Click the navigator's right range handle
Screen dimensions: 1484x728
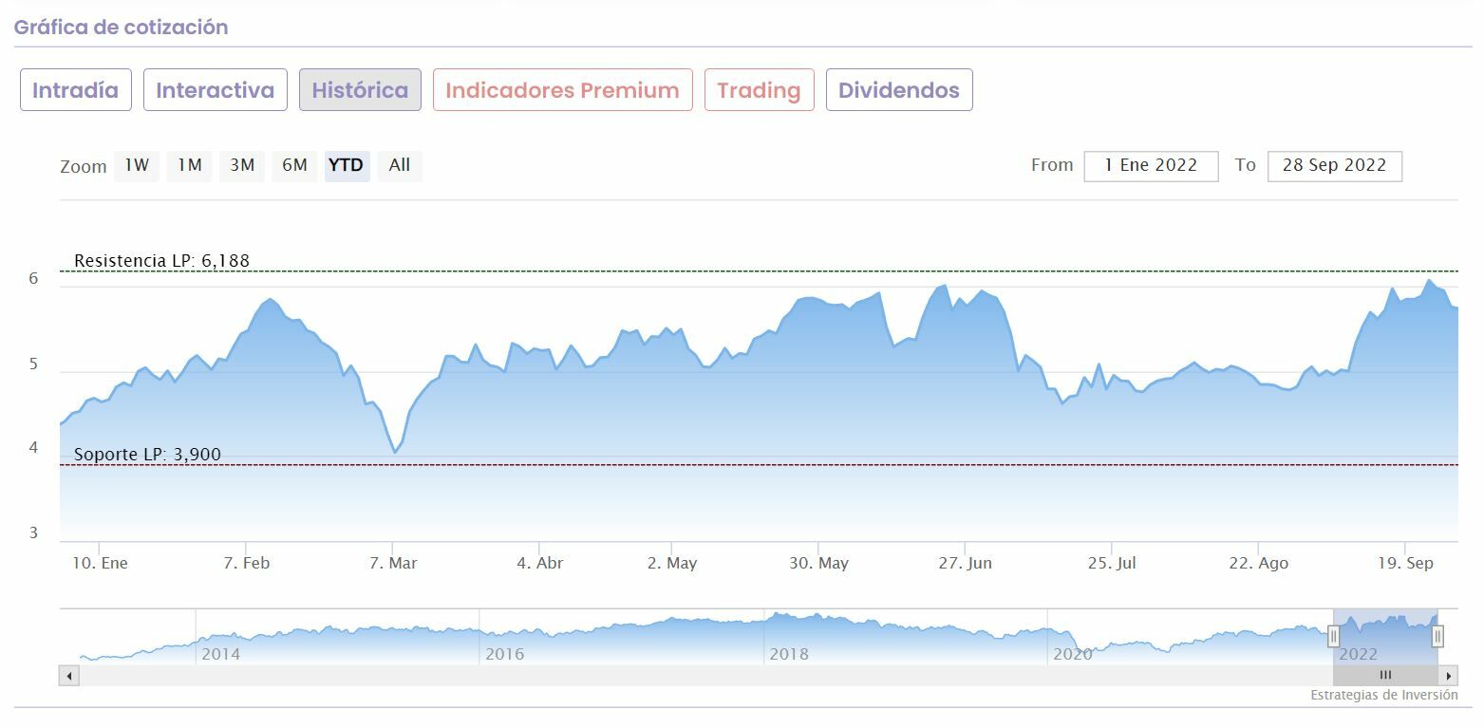click(1437, 636)
